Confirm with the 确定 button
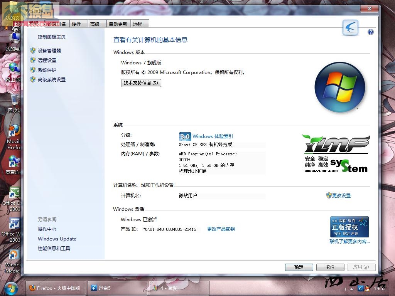This screenshot has height=296, width=395. tap(299, 267)
